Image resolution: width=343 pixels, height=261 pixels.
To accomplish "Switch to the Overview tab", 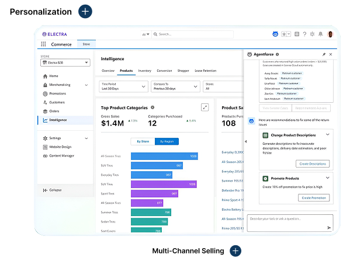I will click(x=108, y=71).
